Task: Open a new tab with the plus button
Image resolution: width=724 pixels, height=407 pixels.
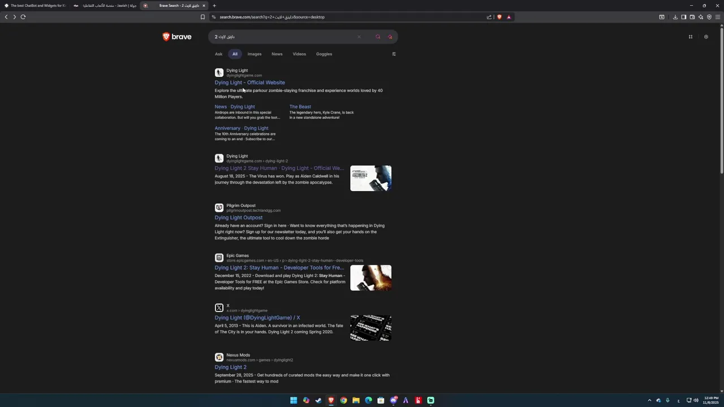Action: 214,6
